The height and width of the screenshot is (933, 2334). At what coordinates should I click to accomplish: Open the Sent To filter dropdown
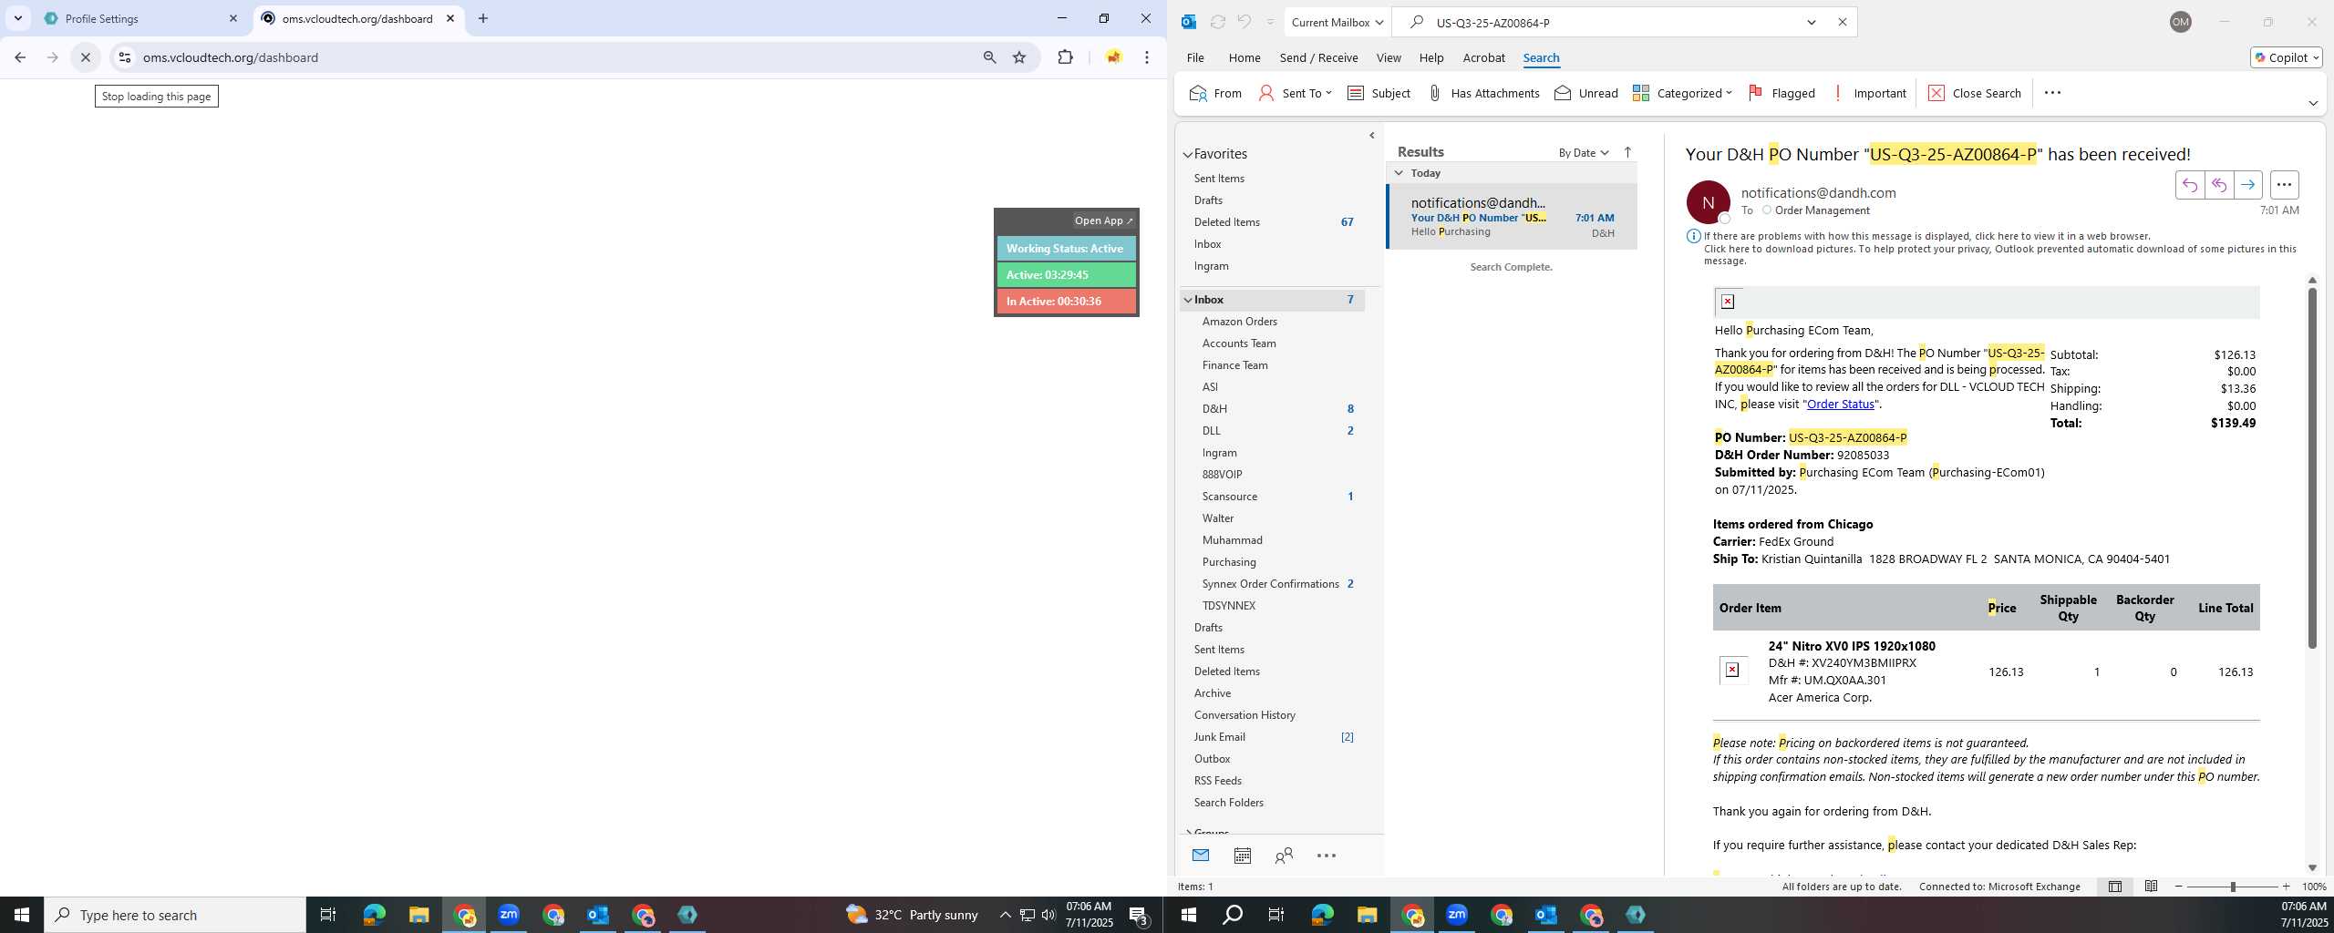click(x=1296, y=93)
